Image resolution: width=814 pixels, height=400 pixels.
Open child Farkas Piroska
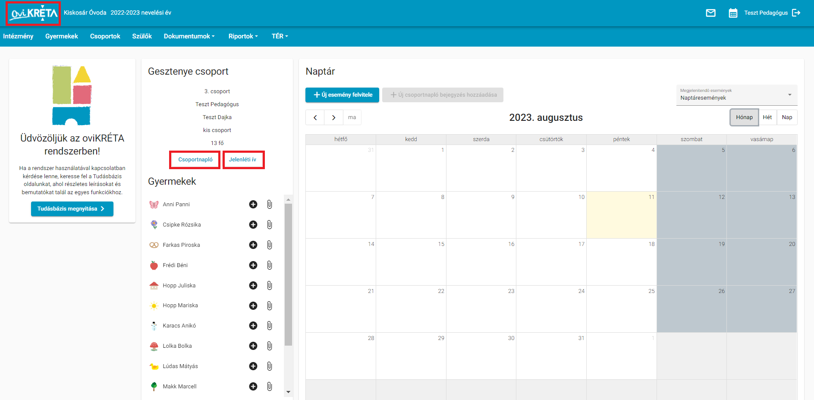pos(181,245)
